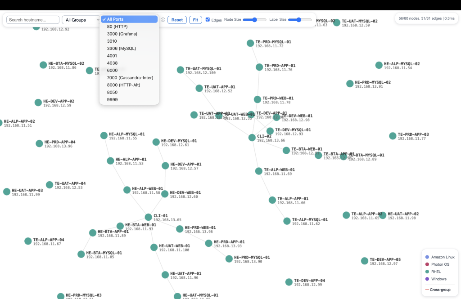Screen dimensions: 461x299
Task: Click the TE-UAT-MYSQL-02 hostname label
Action: (x=360, y=21)
